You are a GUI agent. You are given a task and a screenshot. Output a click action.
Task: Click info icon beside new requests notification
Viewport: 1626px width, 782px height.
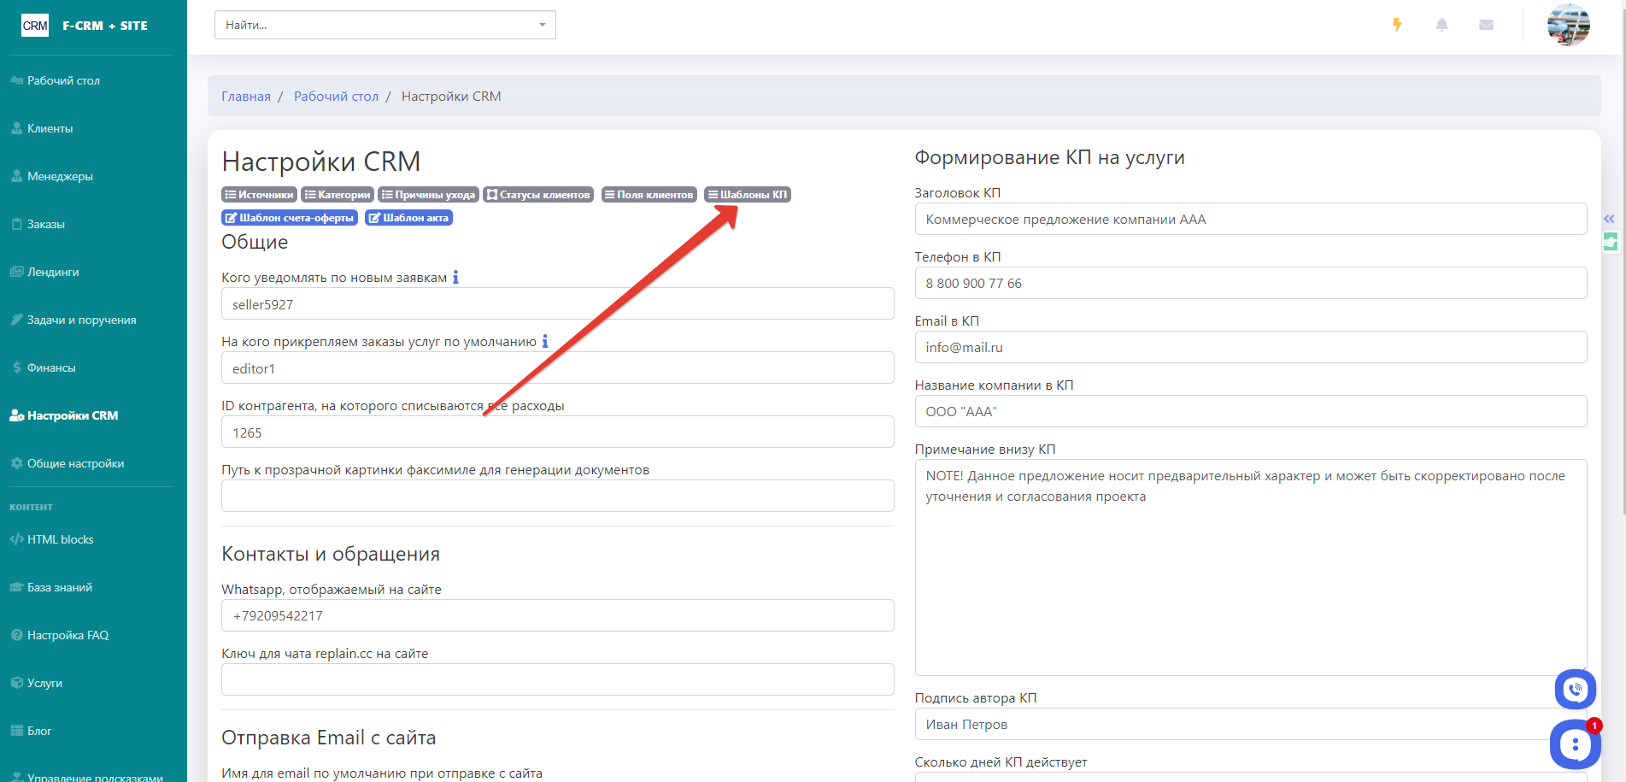pos(455,278)
